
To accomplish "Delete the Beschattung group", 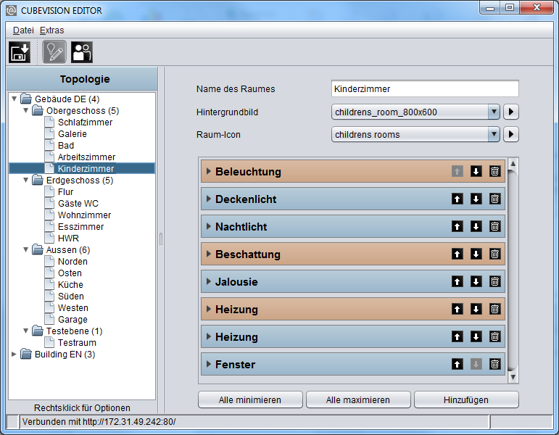I will point(494,254).
